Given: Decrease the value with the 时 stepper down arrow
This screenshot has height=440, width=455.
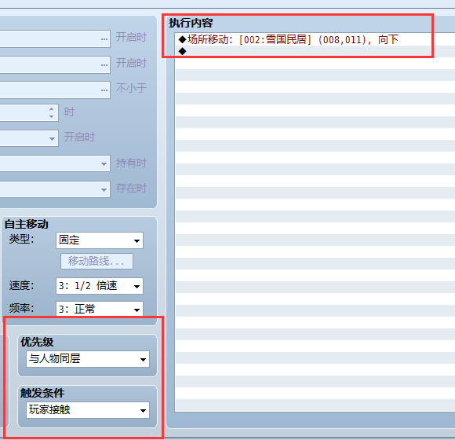Looking at the screenshot, I should point(51,116).
